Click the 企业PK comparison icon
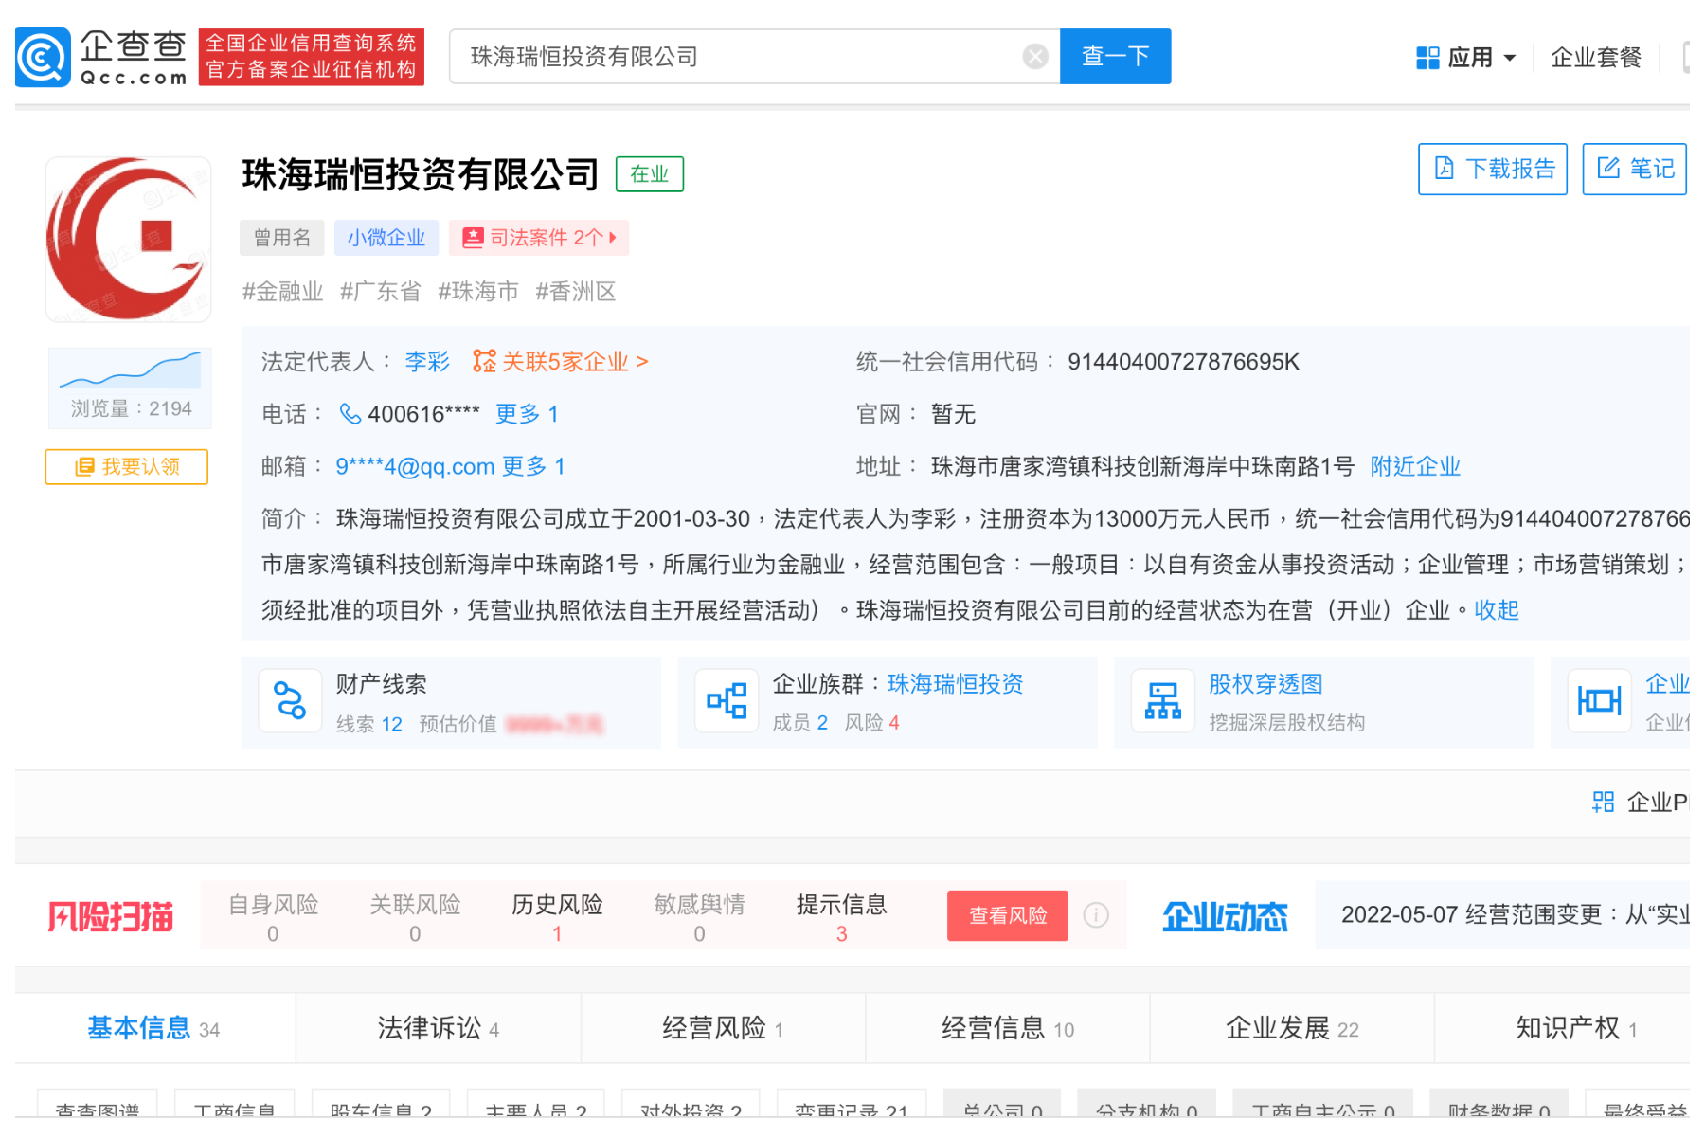Image resolution: width=1705 pixels, height=1137 pixels. [x=1603, y=802]
